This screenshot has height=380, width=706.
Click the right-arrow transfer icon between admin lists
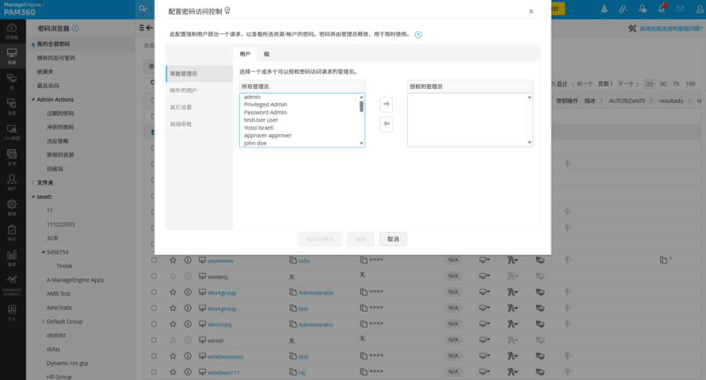coord(386,104)
